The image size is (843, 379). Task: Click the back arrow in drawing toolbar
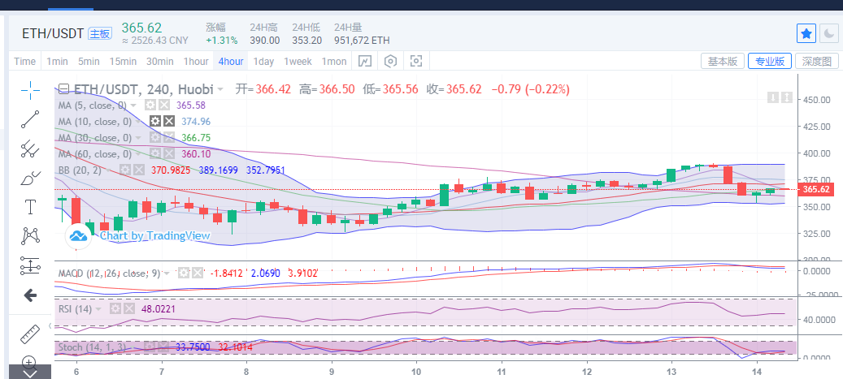(31, 295)
